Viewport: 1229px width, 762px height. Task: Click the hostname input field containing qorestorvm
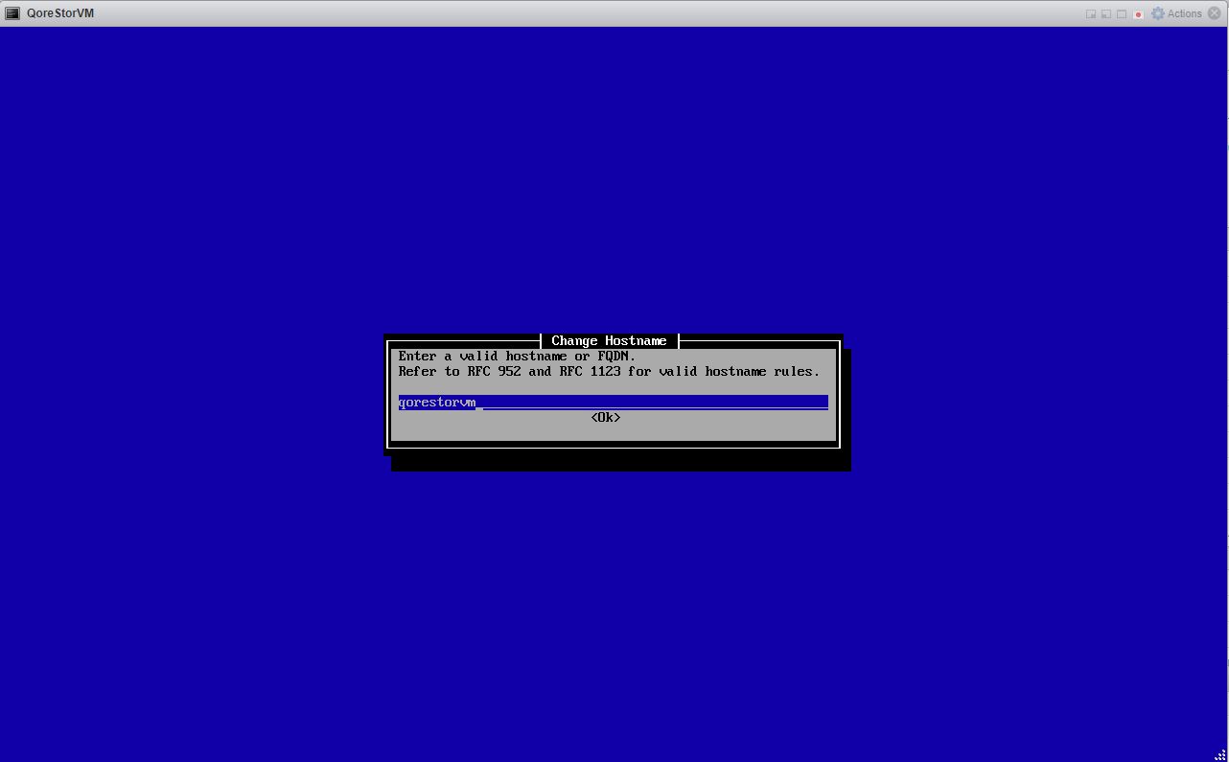coord(614,403)
